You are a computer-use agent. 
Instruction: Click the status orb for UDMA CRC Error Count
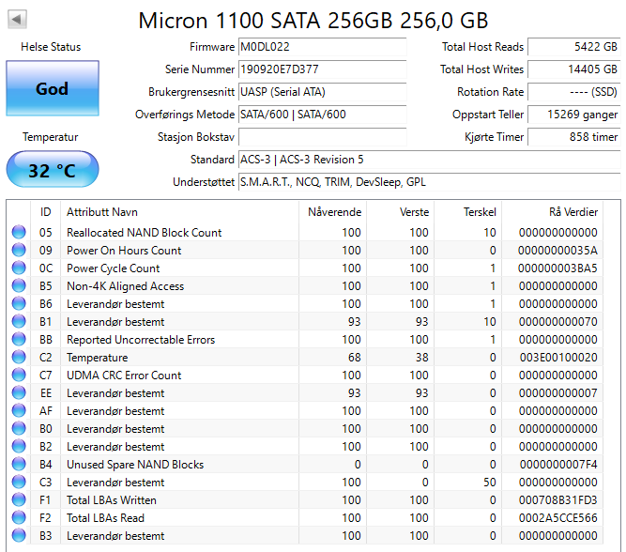(x=19, y=375)
